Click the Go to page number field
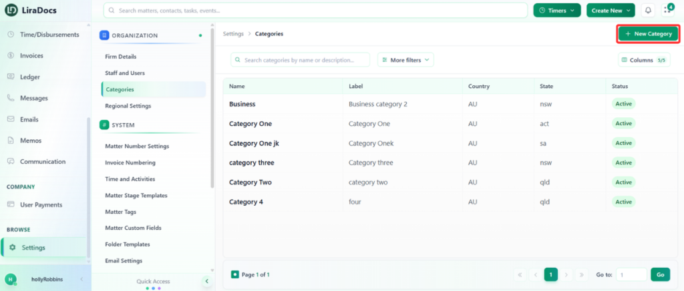 632,274
